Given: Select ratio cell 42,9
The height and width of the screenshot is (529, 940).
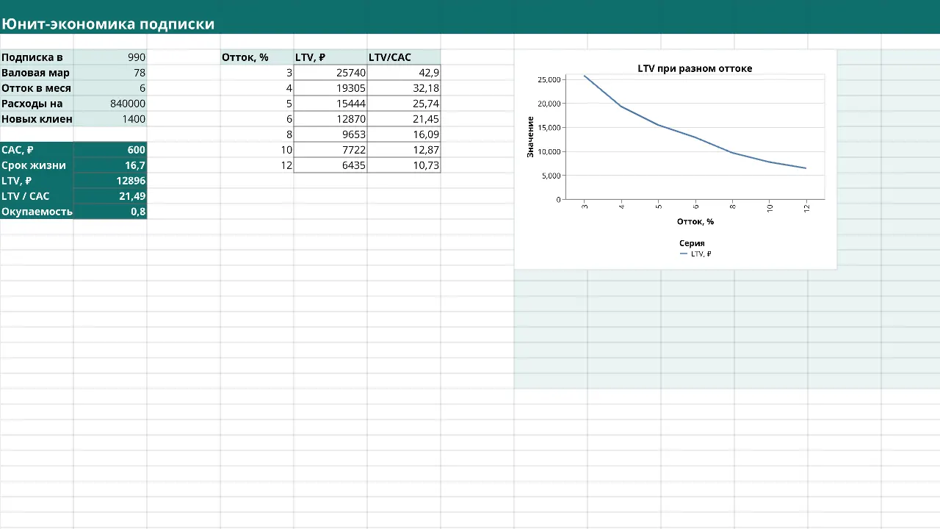Looking at the screenshot, I should click(404, 73).
